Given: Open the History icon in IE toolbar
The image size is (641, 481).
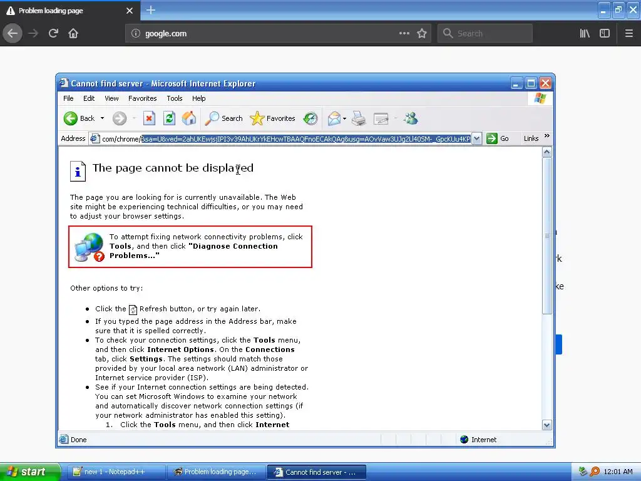Looking at the screenshot, I should click(310, 118).
